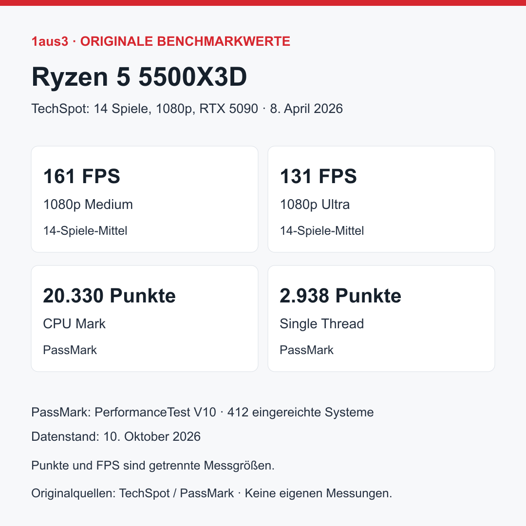Screen dimensions: 526x526
Task: Select the '20.330 Punkte' score
Action: [x=110, y=296]
